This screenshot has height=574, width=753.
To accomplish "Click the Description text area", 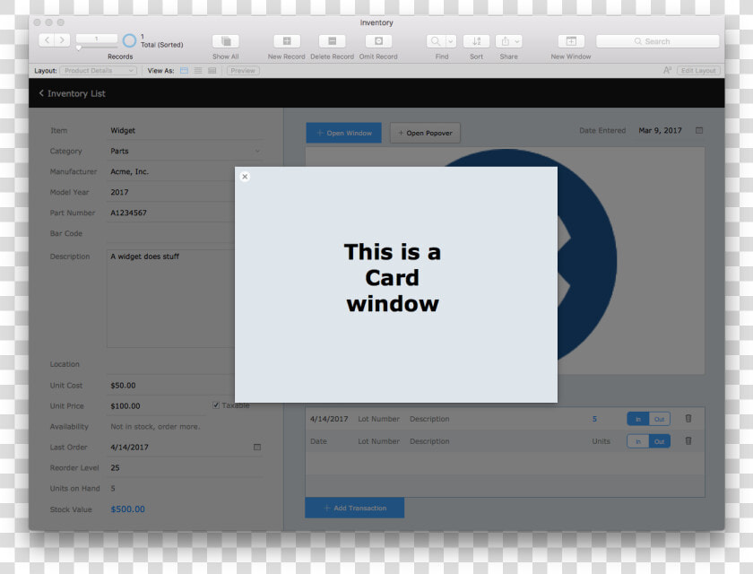I will (170, 299).
